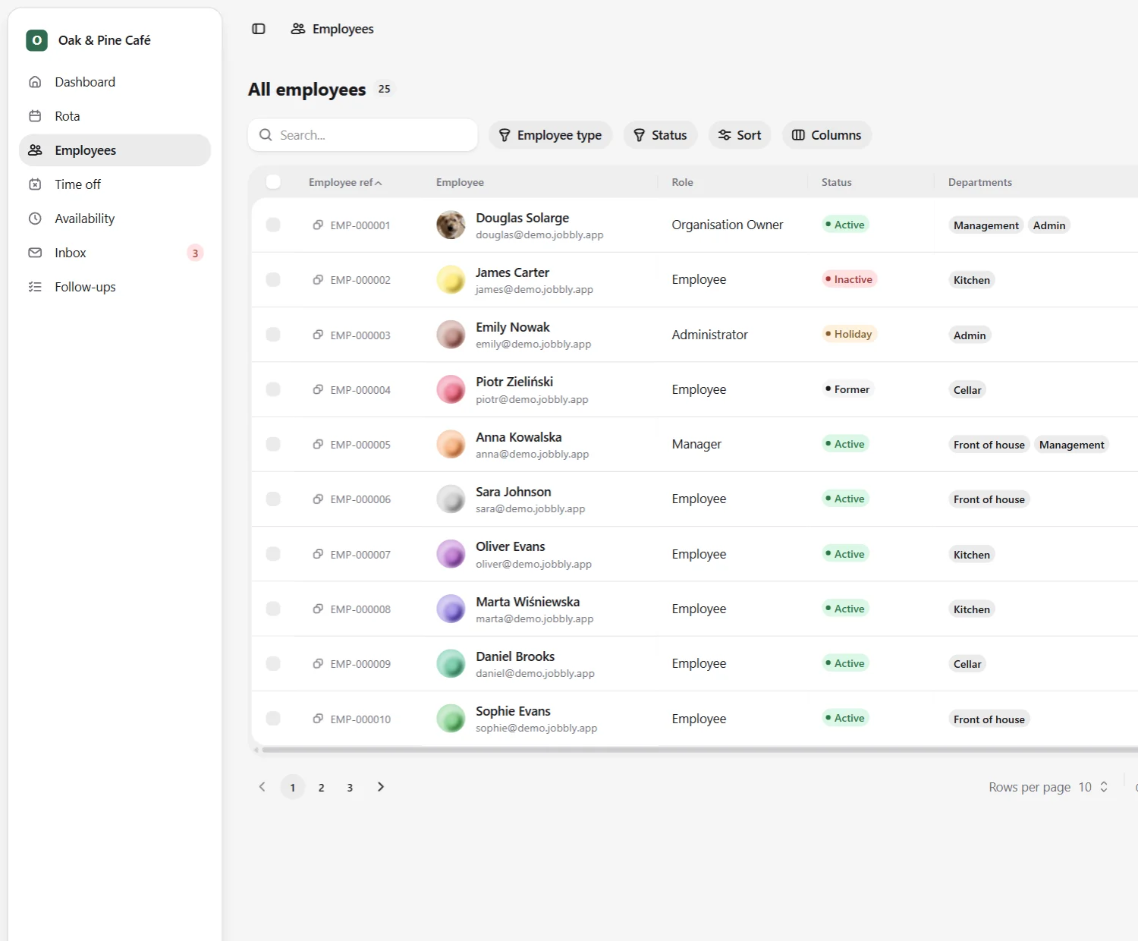Open the Employee type filter dropdown

(x=550, y=135)
